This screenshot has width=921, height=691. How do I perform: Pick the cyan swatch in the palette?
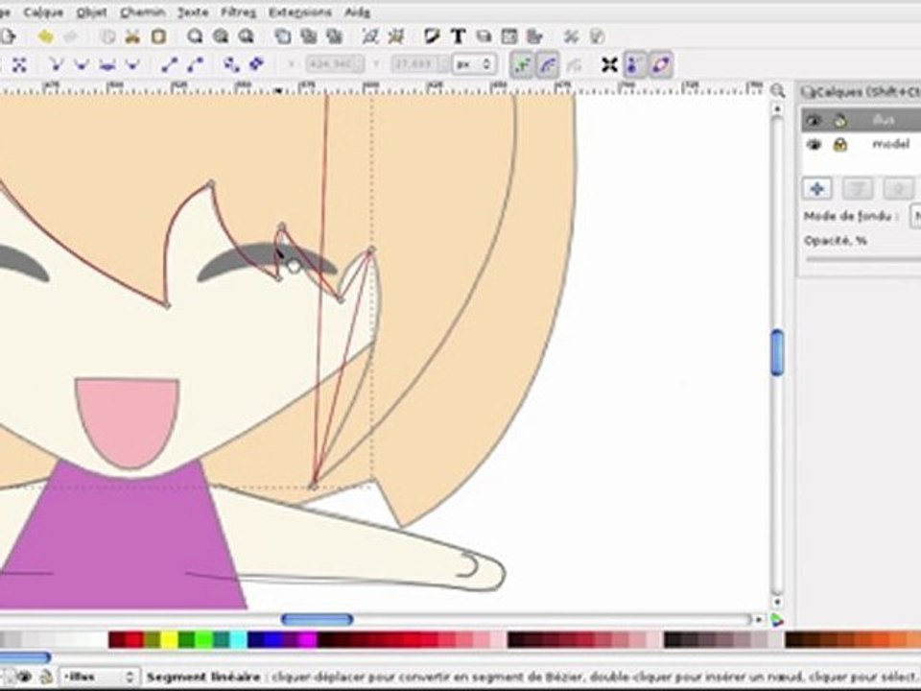[238, 640]
